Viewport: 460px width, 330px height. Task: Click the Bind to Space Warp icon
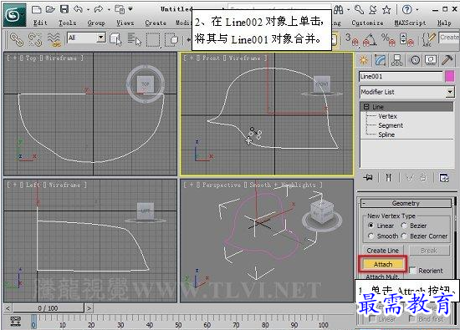[x=54, y=39]
